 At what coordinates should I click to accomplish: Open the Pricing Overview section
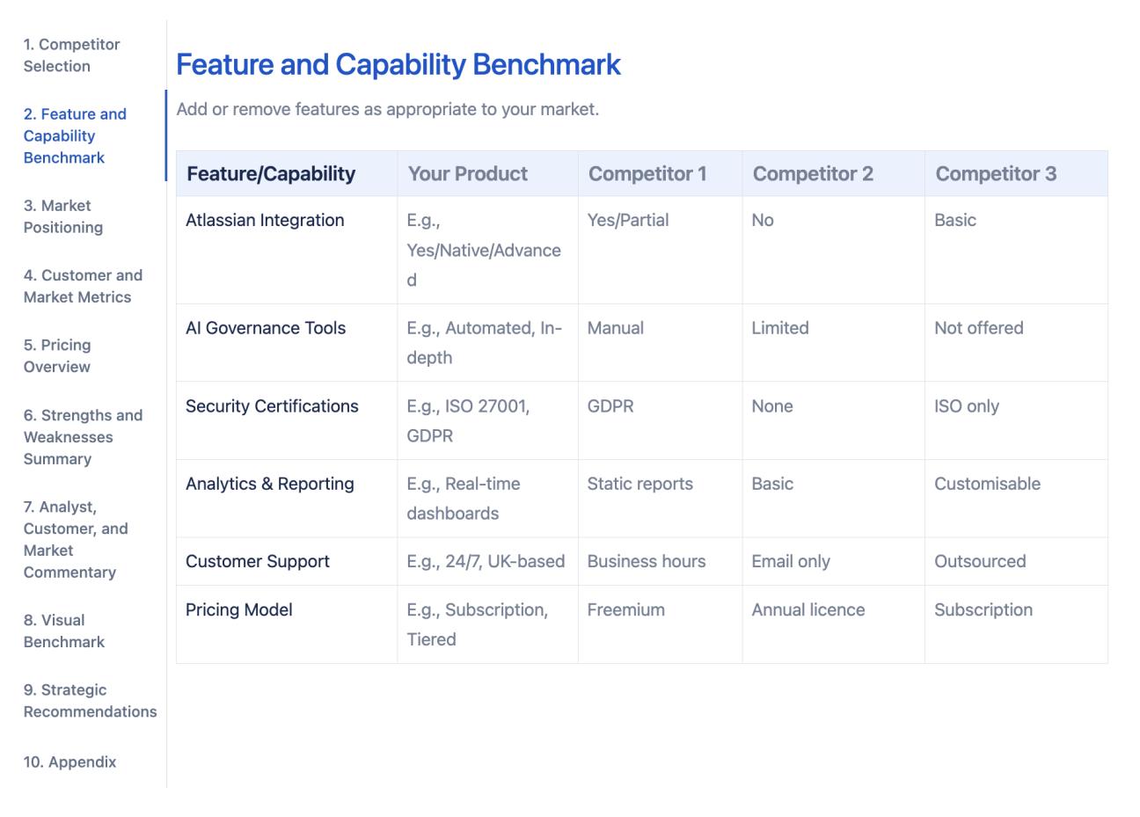click(58, 355)
